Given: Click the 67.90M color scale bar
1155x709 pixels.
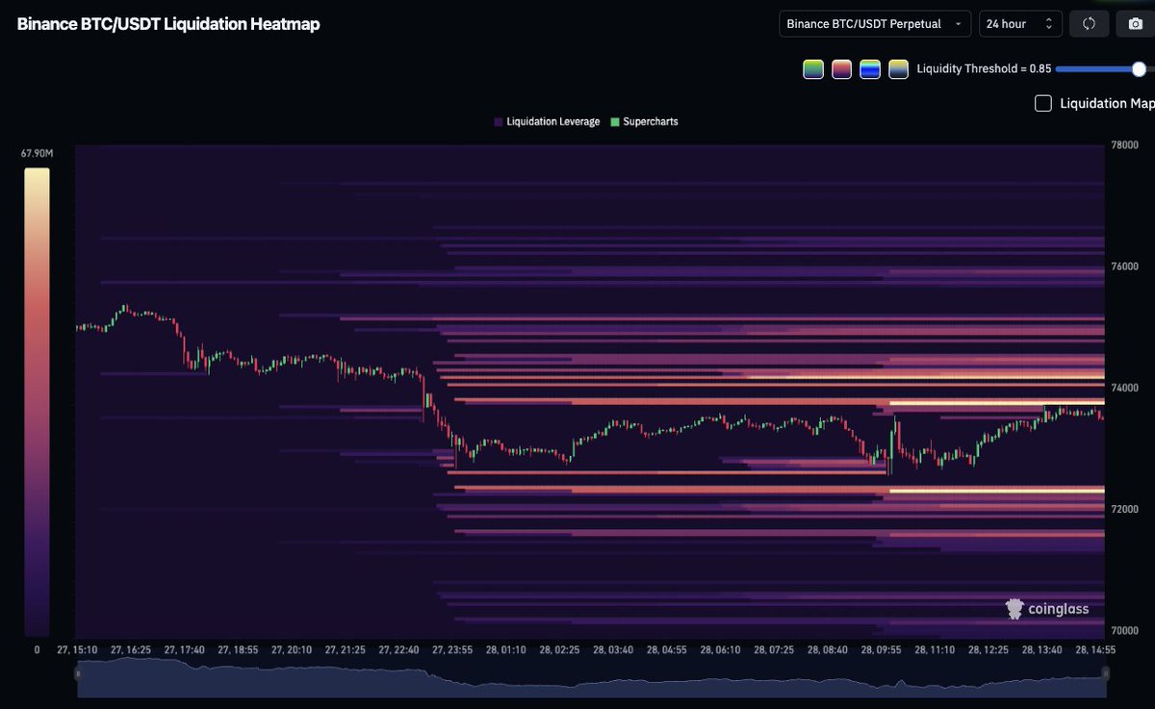Looking at the screenshot, I should click(x=37, y=402).
